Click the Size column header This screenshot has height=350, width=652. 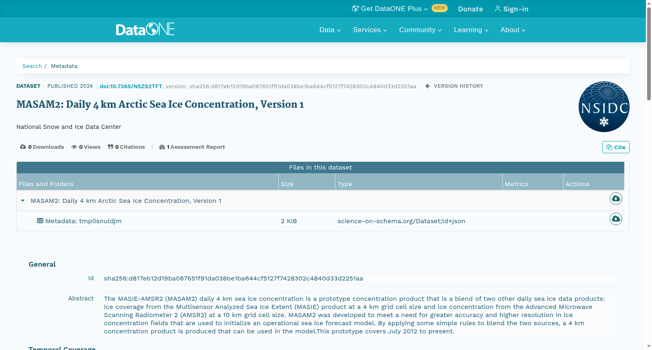[x=307, y=182]
